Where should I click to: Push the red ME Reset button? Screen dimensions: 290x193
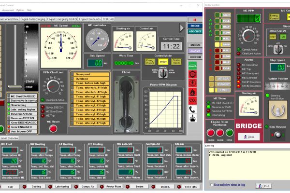[x=53, y=128]
